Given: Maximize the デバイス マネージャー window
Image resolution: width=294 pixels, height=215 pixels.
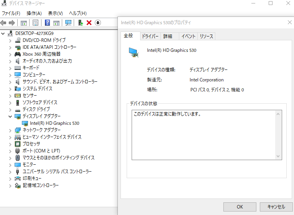Looking at the screenshot, I should (x=271, y=3).
